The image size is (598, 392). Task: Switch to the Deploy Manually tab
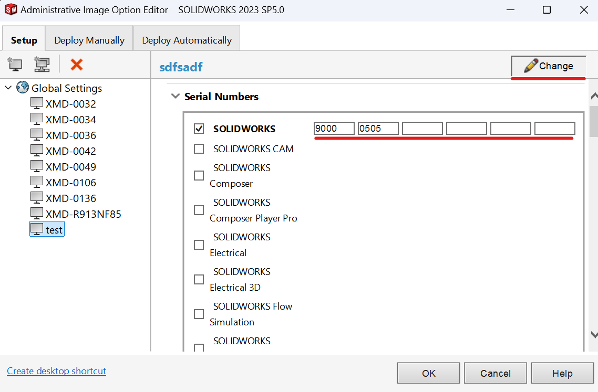(89, 40)
